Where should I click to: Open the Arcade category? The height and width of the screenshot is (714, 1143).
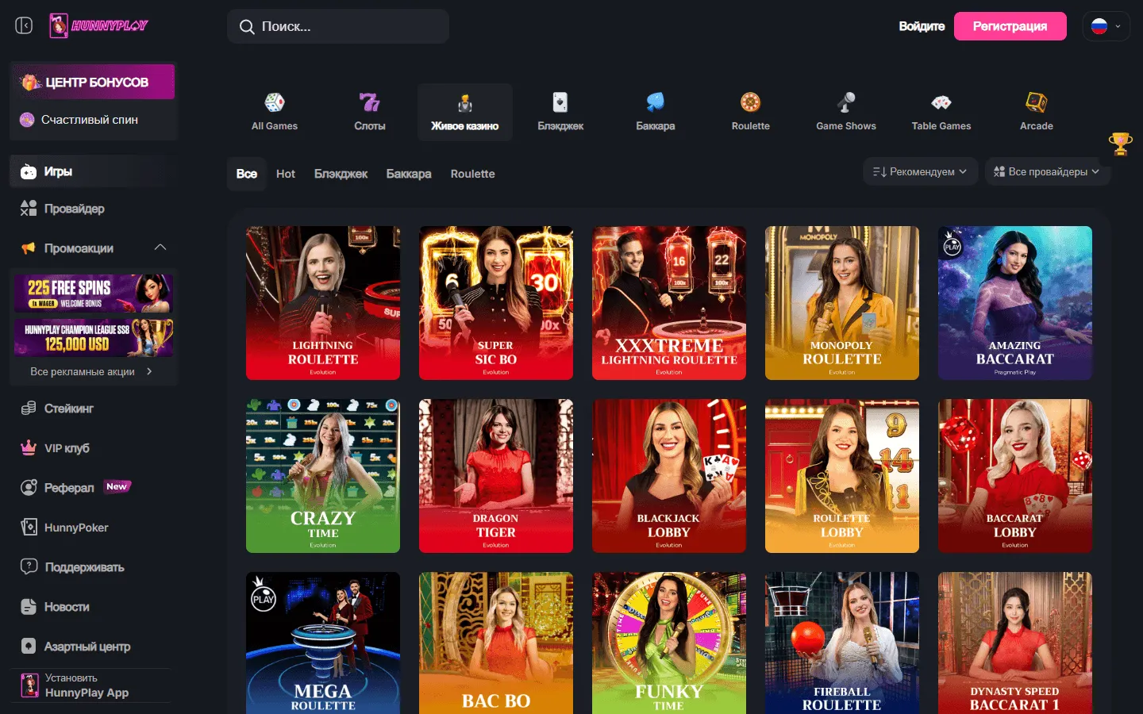(1037, 112)
